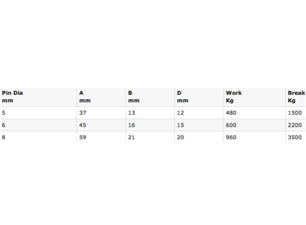Screen dimensions: 306x225
Task: Select the A value 59
Action: click(x=83, y=137)
